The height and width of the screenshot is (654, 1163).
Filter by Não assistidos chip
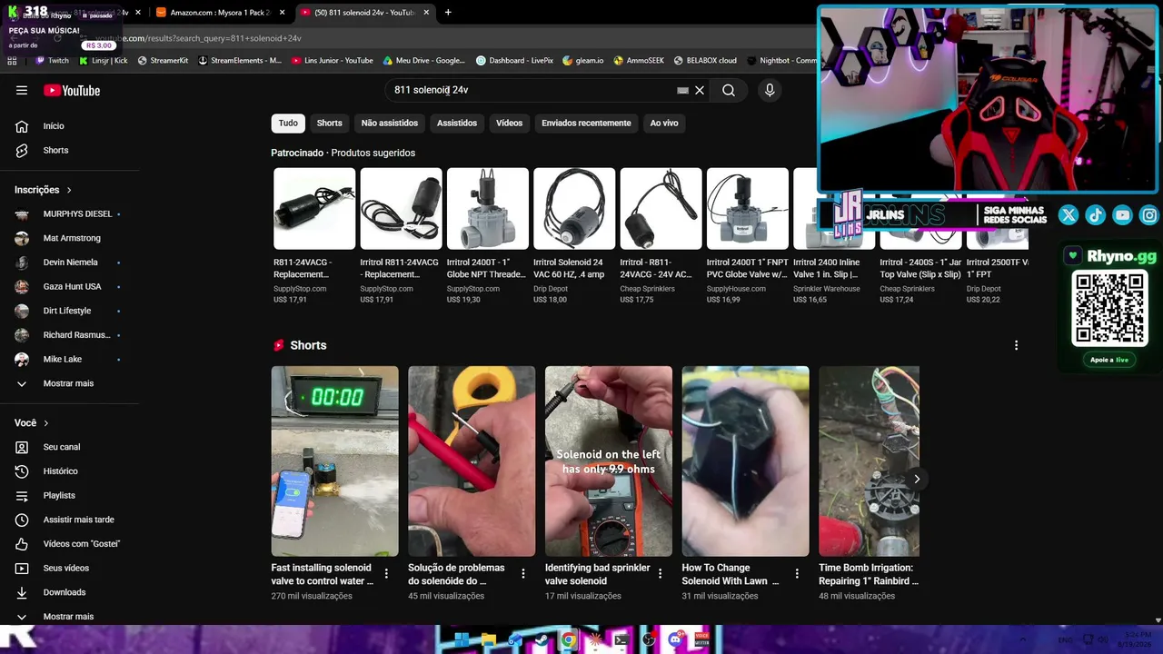[390, 124]
